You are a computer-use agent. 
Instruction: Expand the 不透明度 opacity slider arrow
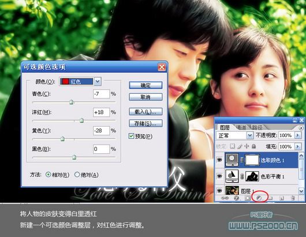pyautogui.click(x=297, y=135)
